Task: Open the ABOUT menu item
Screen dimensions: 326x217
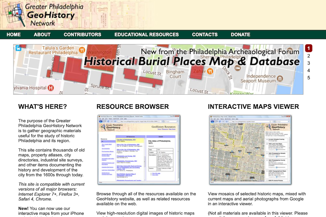Action: 42,35
